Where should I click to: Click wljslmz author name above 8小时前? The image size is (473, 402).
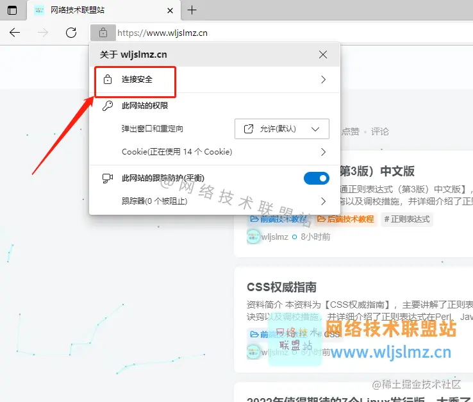pyautogui.click(x=274, y=237)
